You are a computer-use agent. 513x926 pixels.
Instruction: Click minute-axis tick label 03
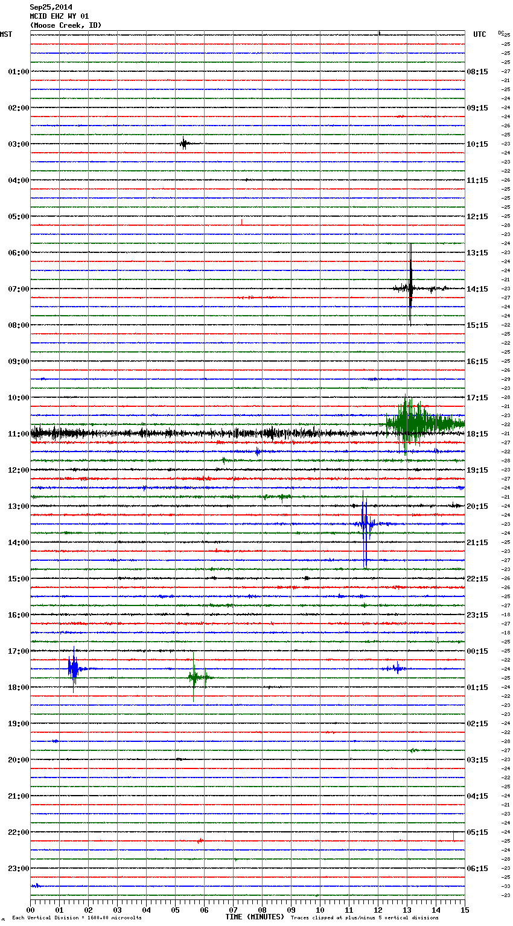(x=117, y=910)
